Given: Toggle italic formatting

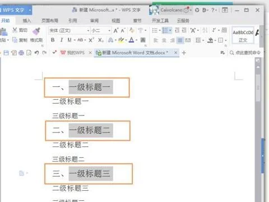Looking at the screenshot, I should click(x=61, y=40).
